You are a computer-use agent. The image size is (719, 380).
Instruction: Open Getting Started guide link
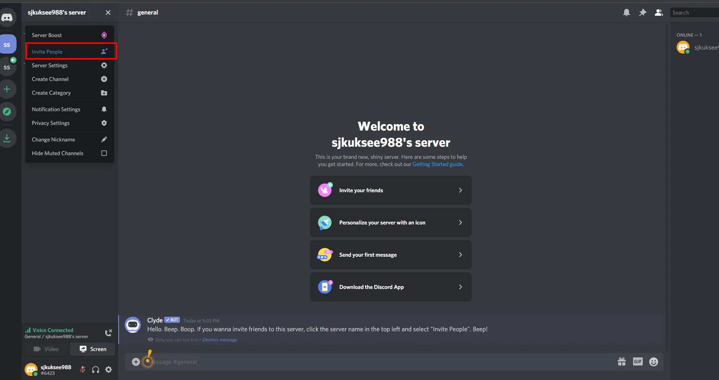coord(438,164)
